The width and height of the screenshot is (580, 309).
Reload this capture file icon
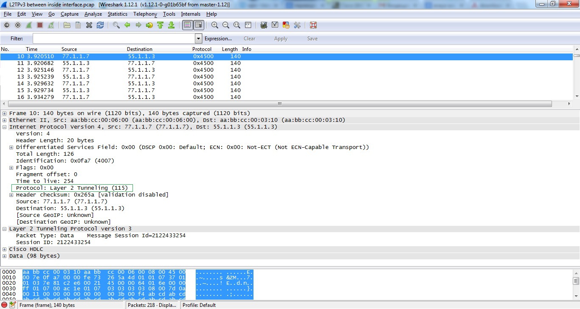pos(100,25)
